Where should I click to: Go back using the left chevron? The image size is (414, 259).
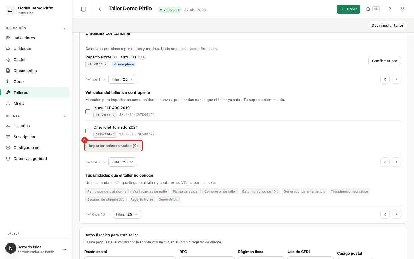(x=100, y=9)
